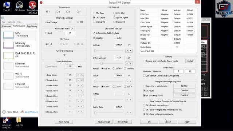Click Reset Turbo button
The width and height of the screenshot is (233, 131).
(64, 122)
